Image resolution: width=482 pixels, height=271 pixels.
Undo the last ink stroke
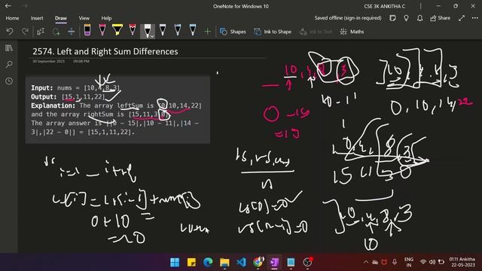10,32
